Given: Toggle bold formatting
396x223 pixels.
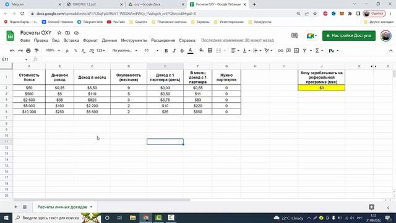Looking at the screenshot, I should tap(166, 51).
